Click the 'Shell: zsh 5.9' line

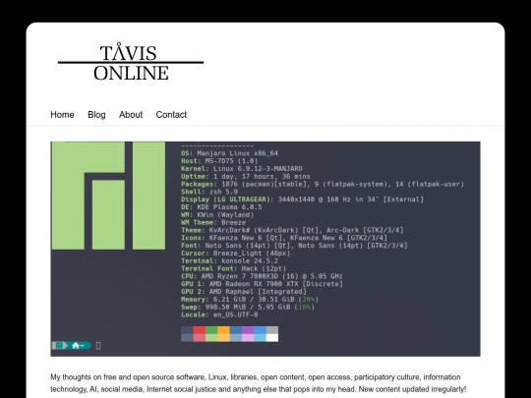tap(209, 192)
